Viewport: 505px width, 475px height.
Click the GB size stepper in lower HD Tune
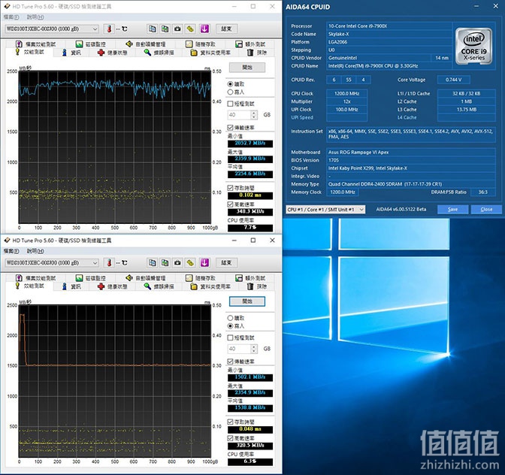tap(254, 349)
